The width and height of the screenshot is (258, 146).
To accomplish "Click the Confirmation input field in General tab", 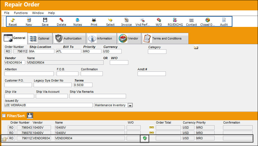I will [x=92, y=74].
